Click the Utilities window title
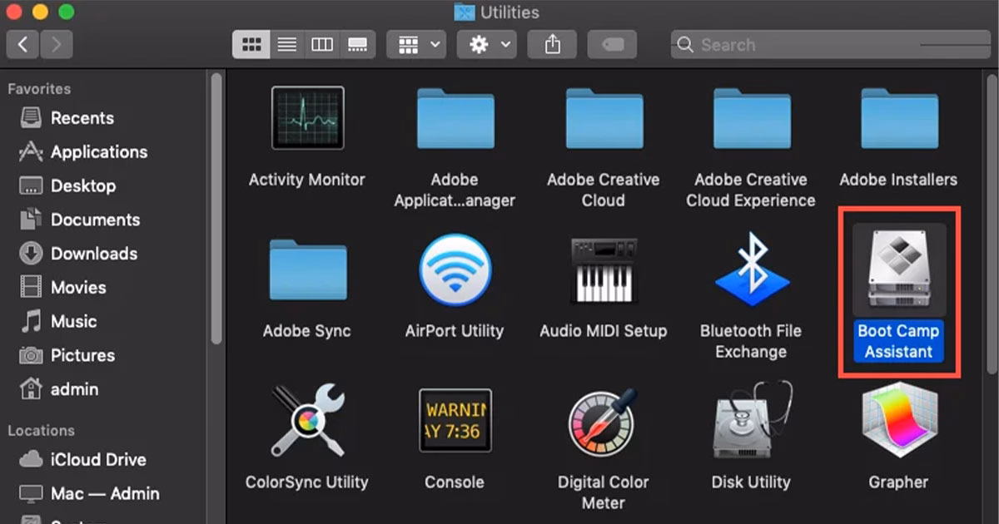999x524 pixels. point(509,12)
